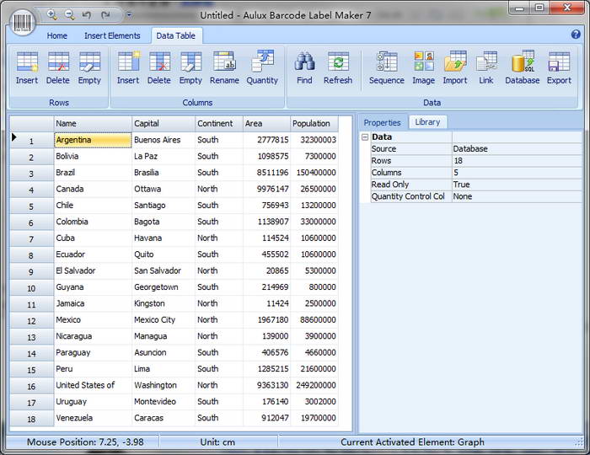Open the quick access toolbar dropdown arrow
The height and width of the screenshot is (455, 590).
(129, 15)
